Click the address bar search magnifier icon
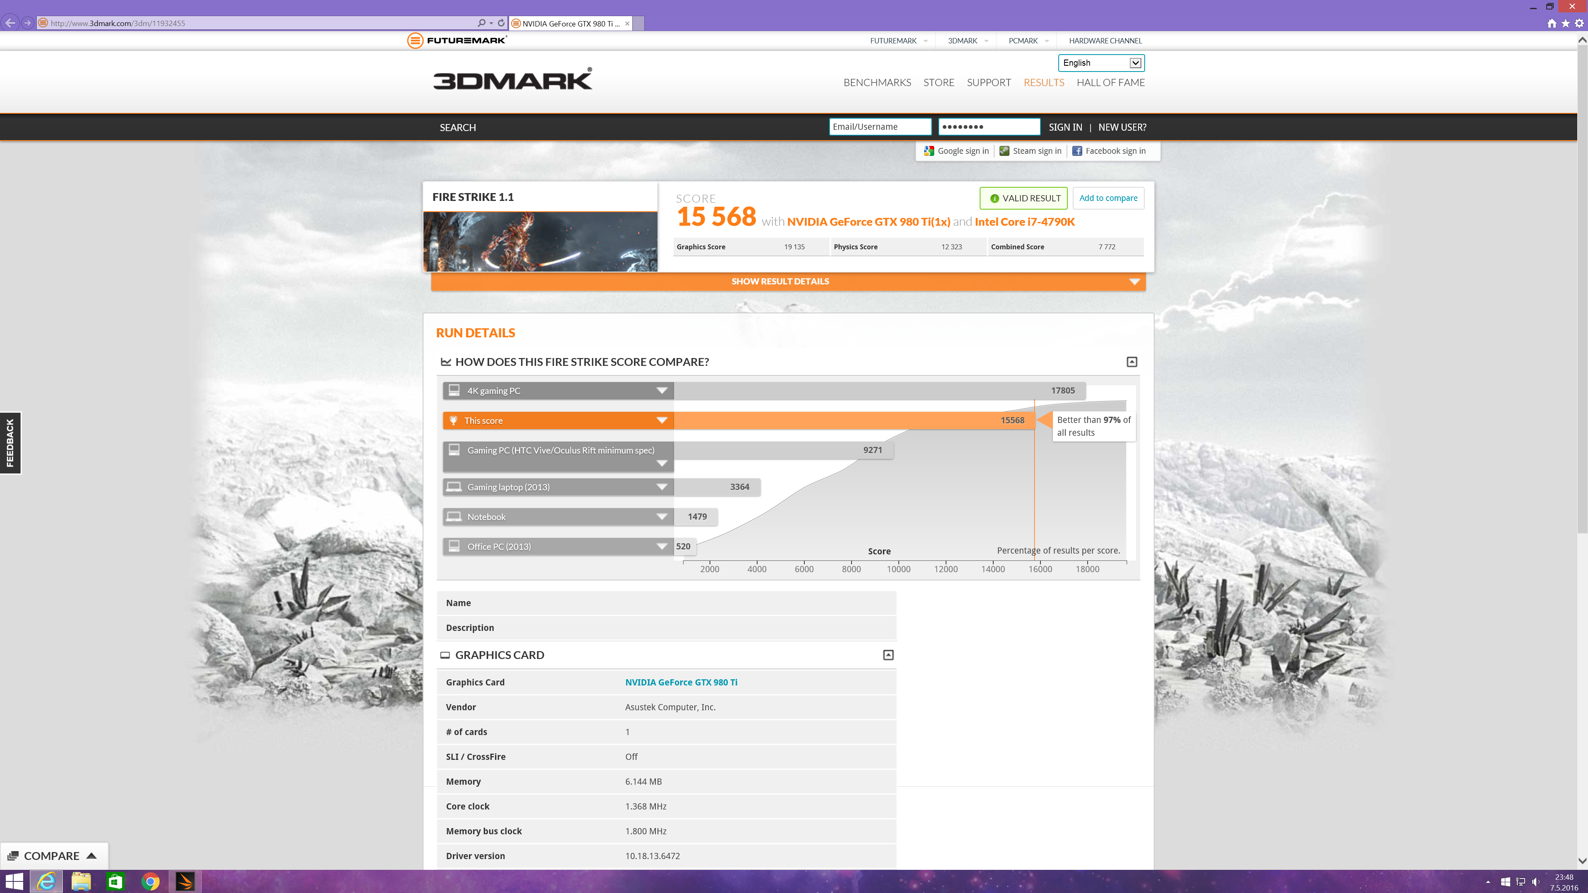The width and height of the screenshot is (1588, 893). (481, 23)
